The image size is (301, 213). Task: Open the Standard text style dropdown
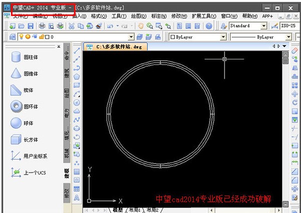click(x=264, y=26)
